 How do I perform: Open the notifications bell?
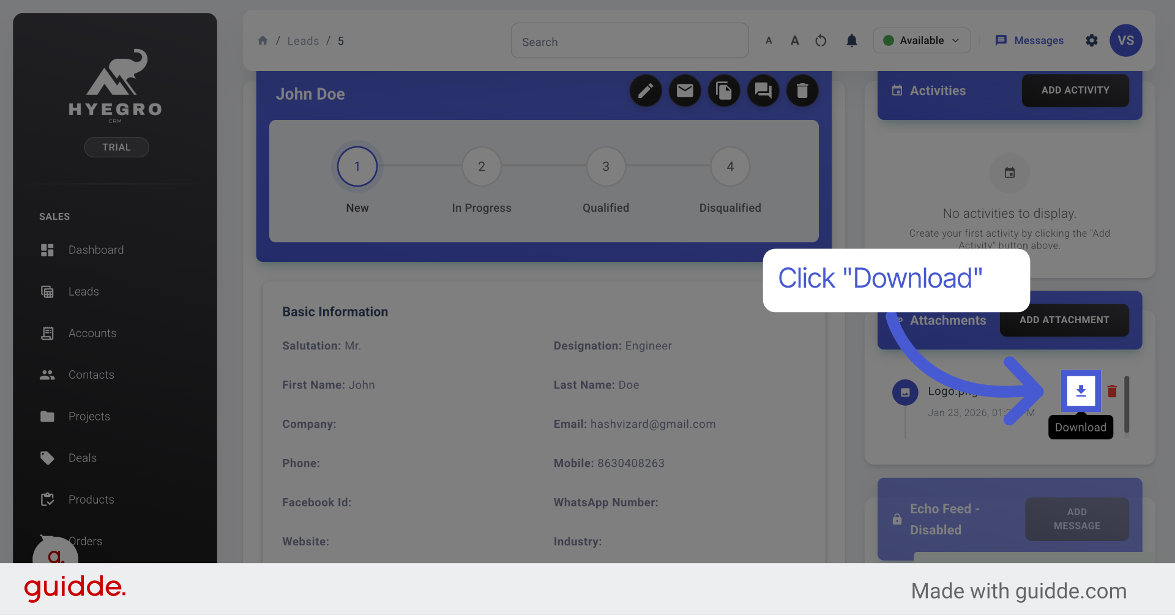pyautogui.click(x=851, y=40)
